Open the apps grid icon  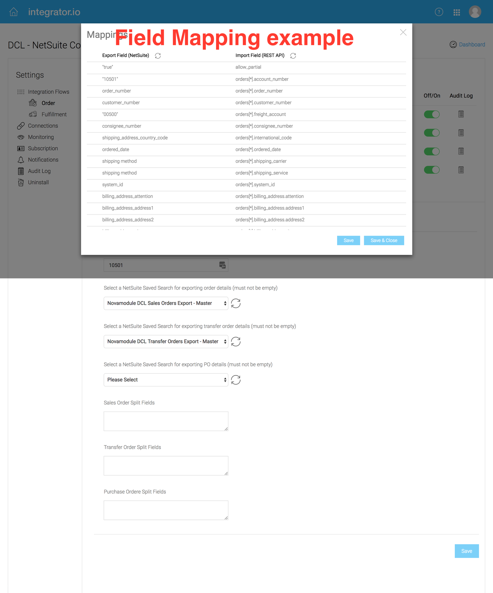(x=457, y=12)
